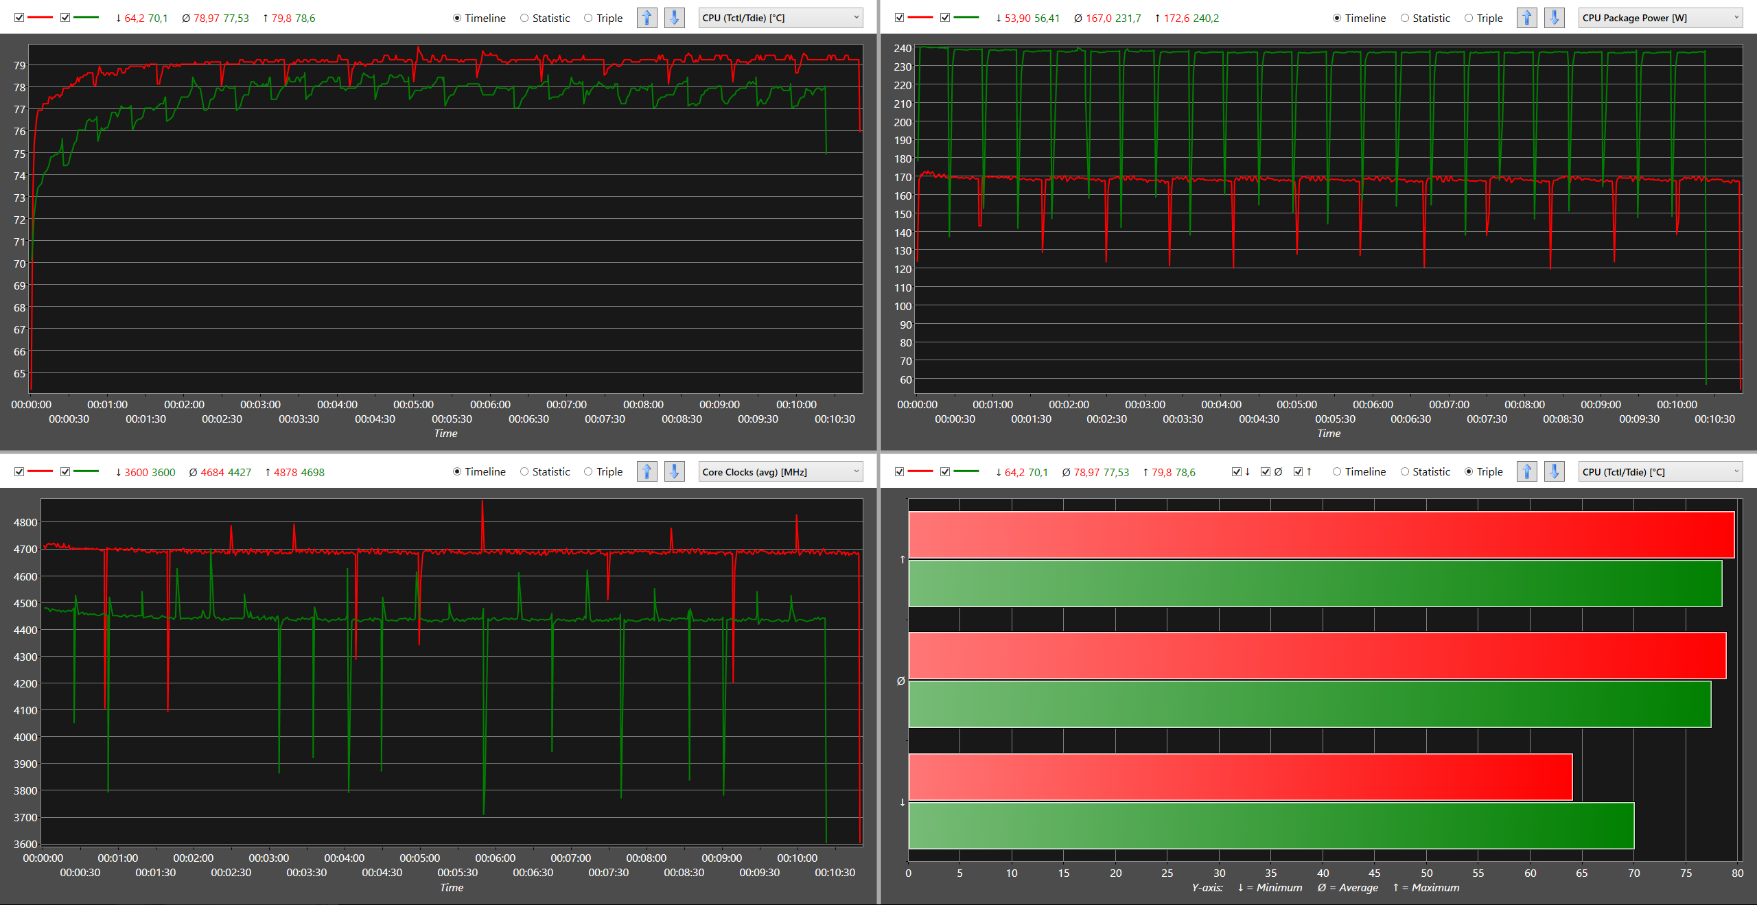Toggle the Ø average checkbox in Triple panel
Screen dimensions: 1757x905
(x=1265, y=471)
